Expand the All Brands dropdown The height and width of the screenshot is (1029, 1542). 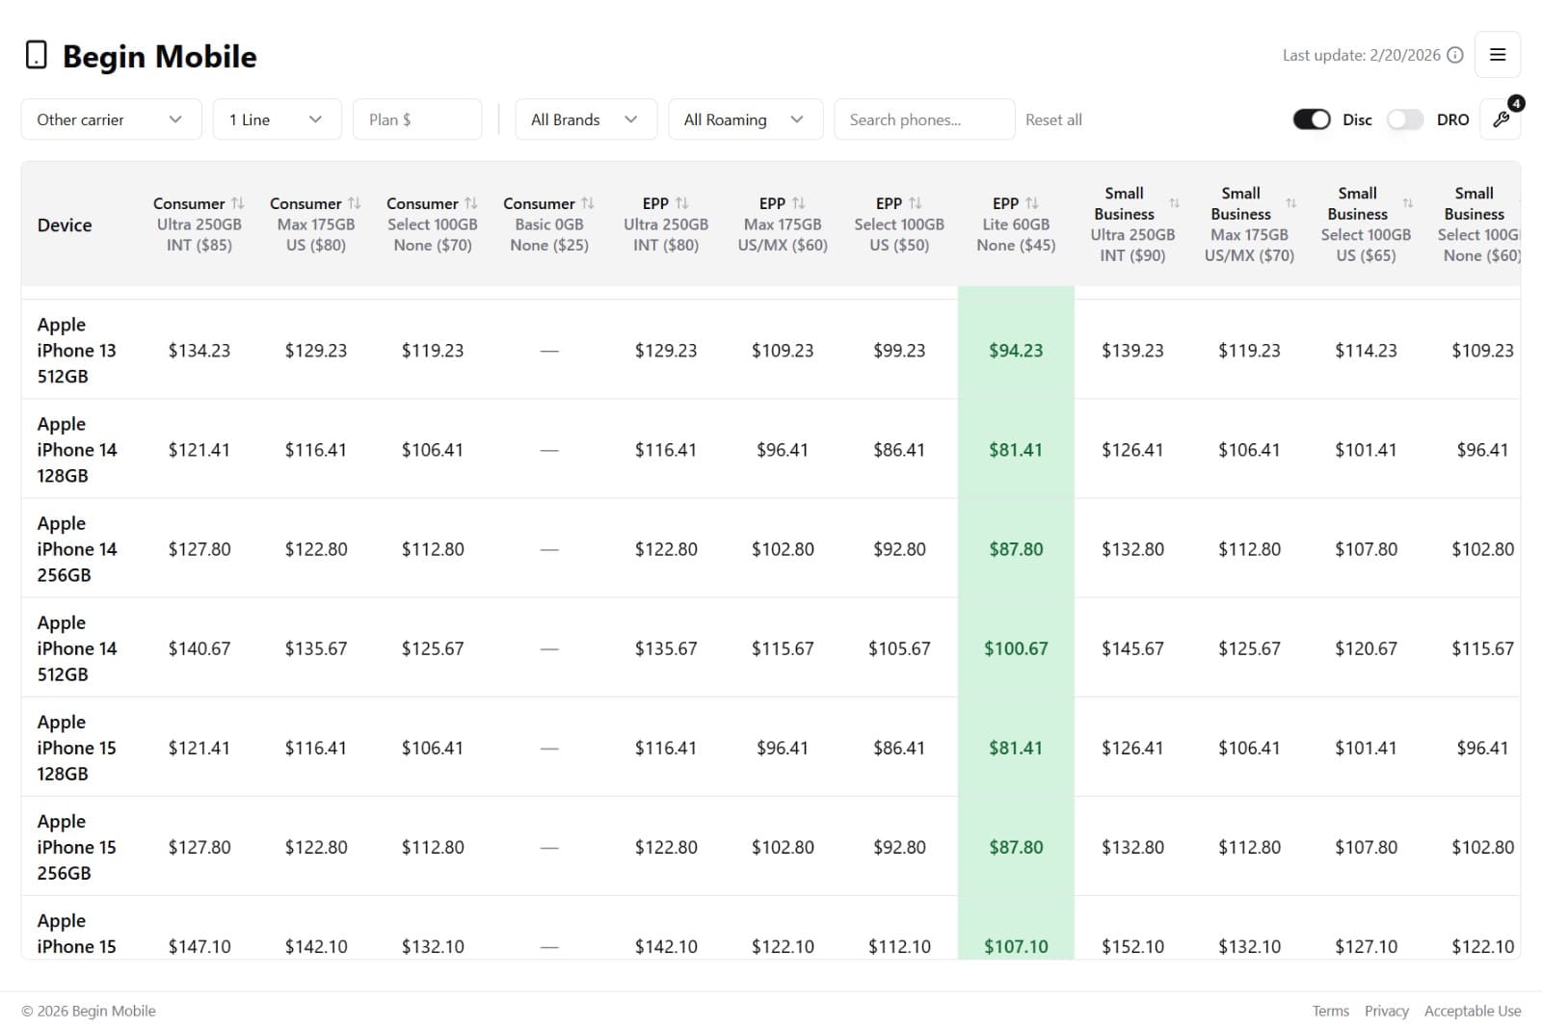585,119
